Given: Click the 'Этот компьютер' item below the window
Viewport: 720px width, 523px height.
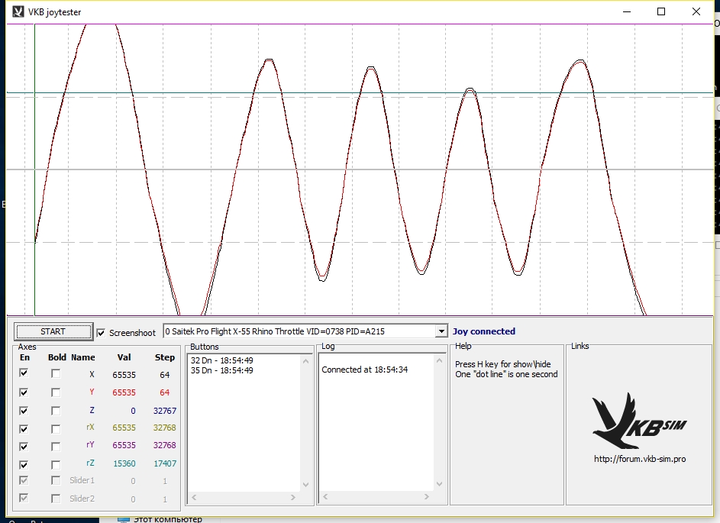Looking at the screenshot, I should click(167, 519).
